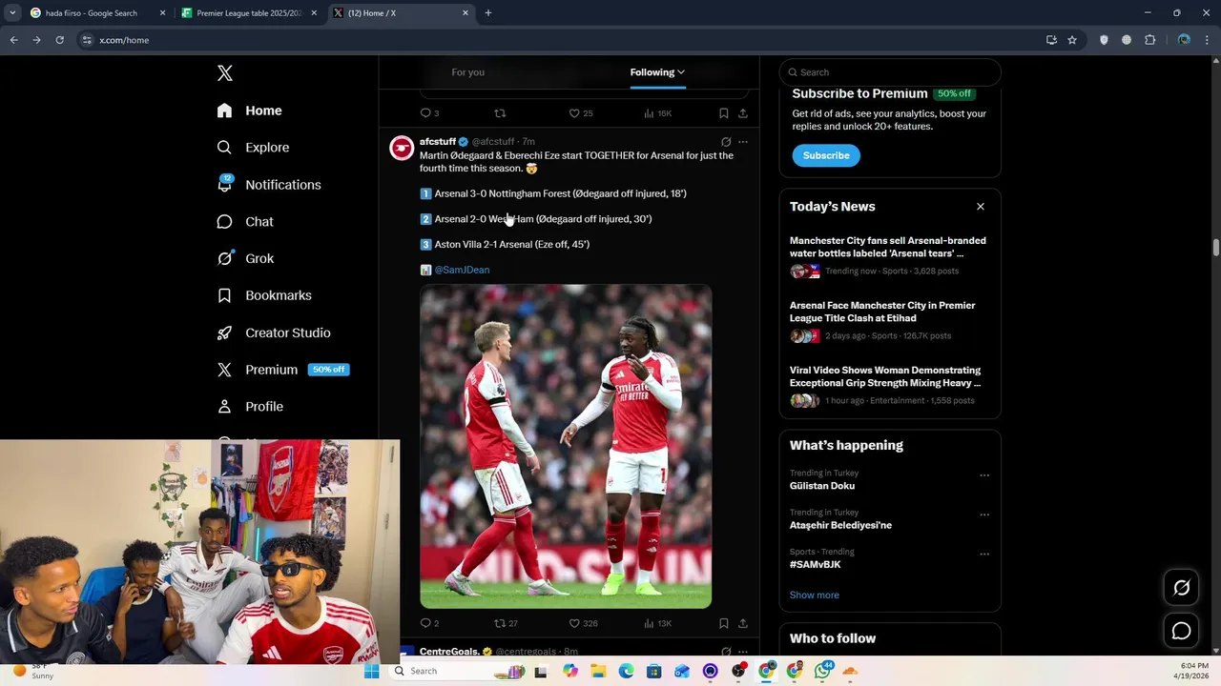Click the X logo in the sidebar
Screen dimensions: 1221x686
click(225, 73)
